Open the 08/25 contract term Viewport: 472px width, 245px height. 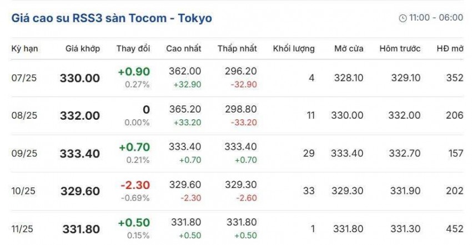coord(23,115)
